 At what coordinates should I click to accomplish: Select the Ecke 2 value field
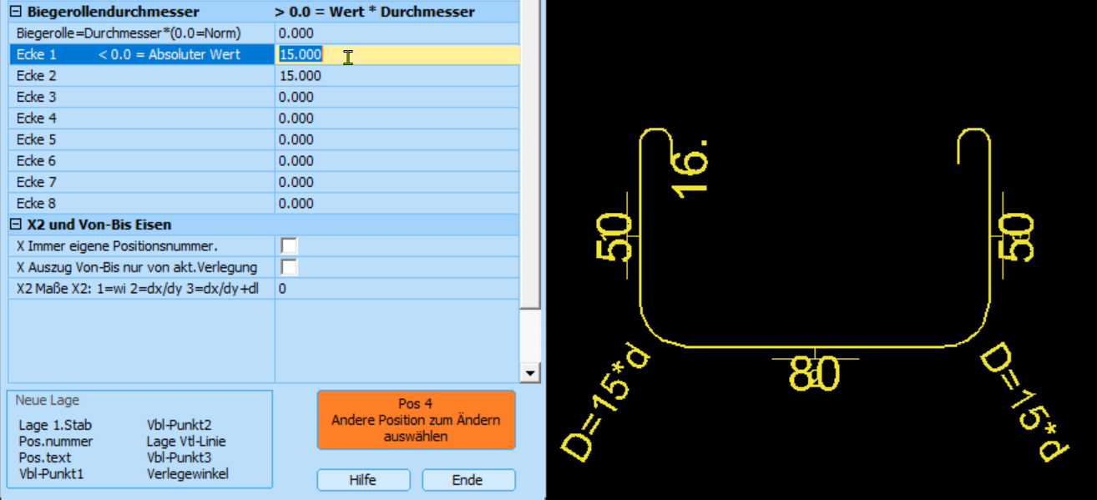tap(397, 76)
